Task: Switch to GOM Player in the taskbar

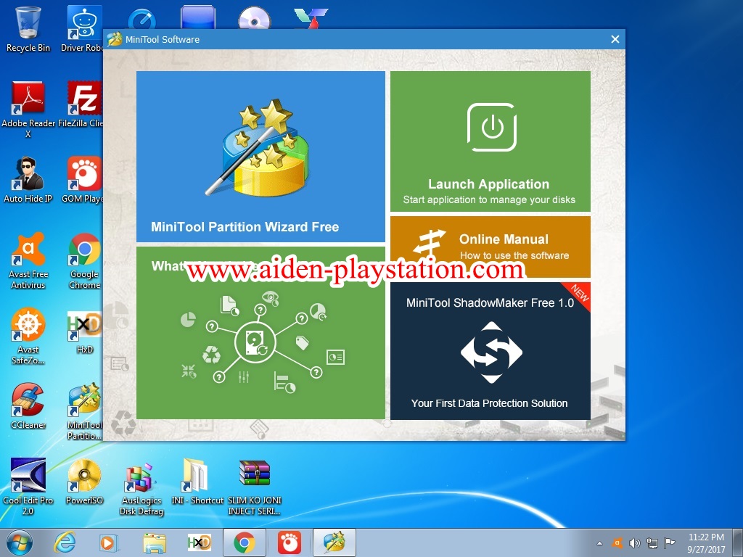Action: point(289,542)
